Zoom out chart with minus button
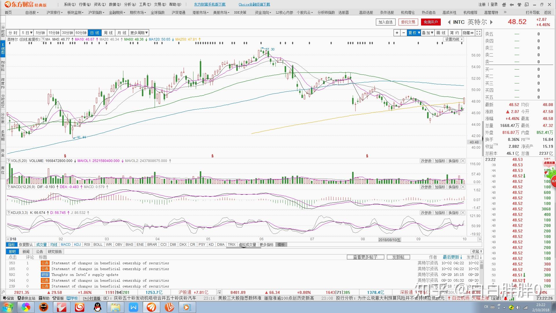 tap(403, 33)
